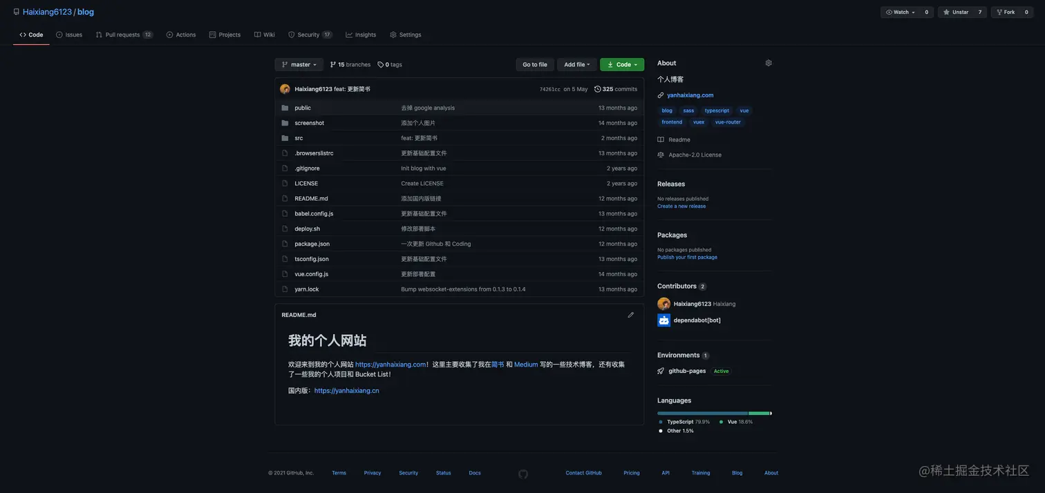Click the typescript topic tag
Screen dimensions: 1045x493
coord(717,110)
